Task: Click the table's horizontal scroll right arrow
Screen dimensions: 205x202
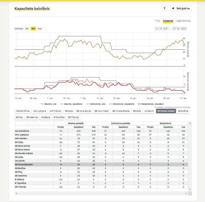Action: (186, 193)
